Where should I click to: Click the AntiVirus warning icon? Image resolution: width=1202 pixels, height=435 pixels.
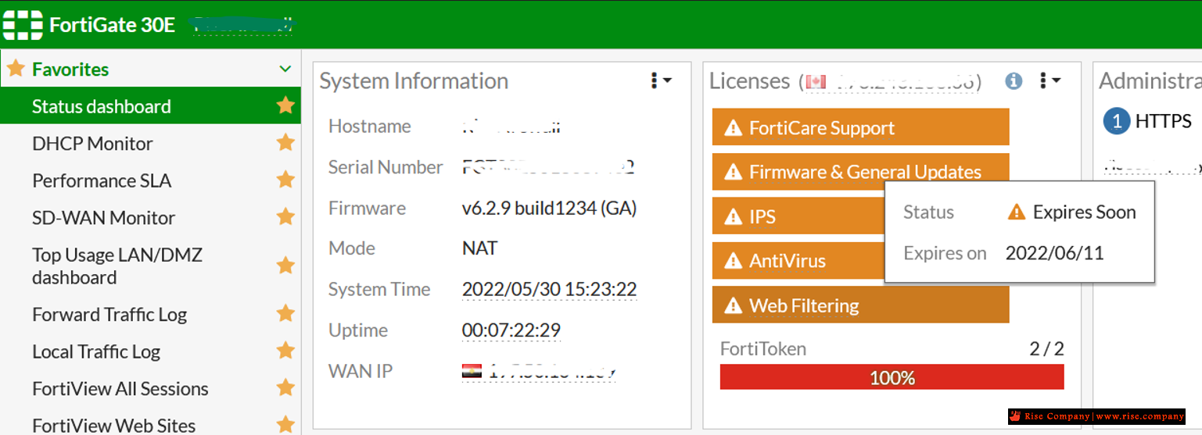pos(733,262)
